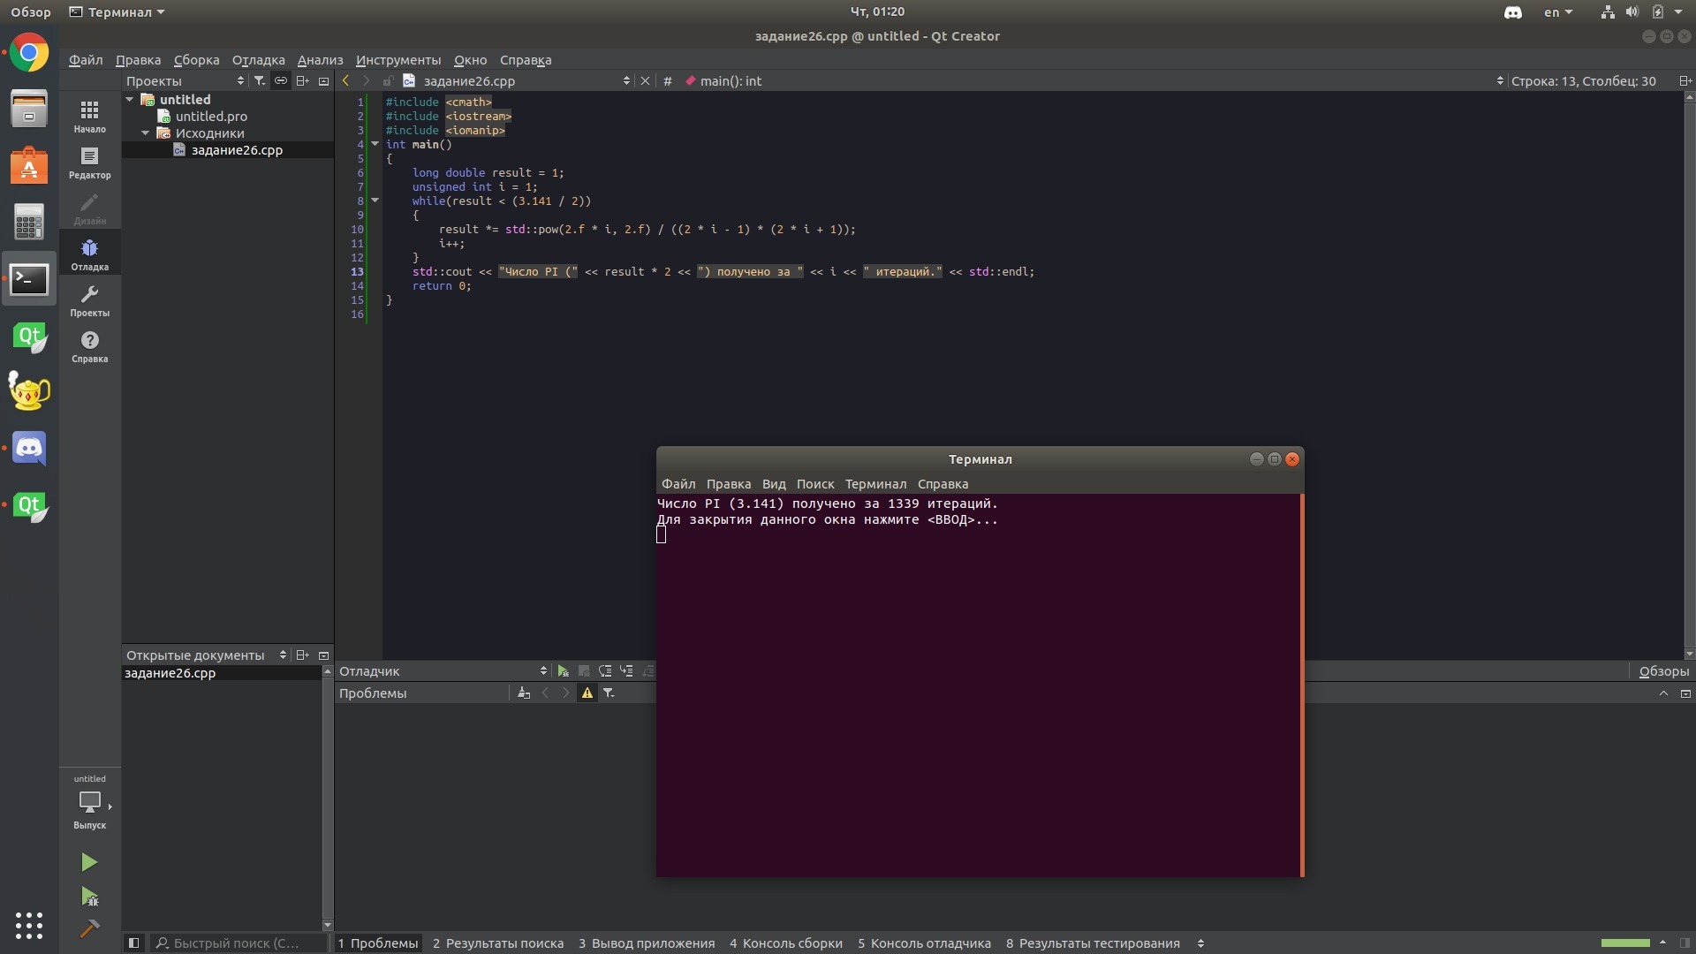Viewport: 1696px width, 954px height.
Task: Click project tree filter funnel icon
Action: pyautogui.click(x=259, y=80)
